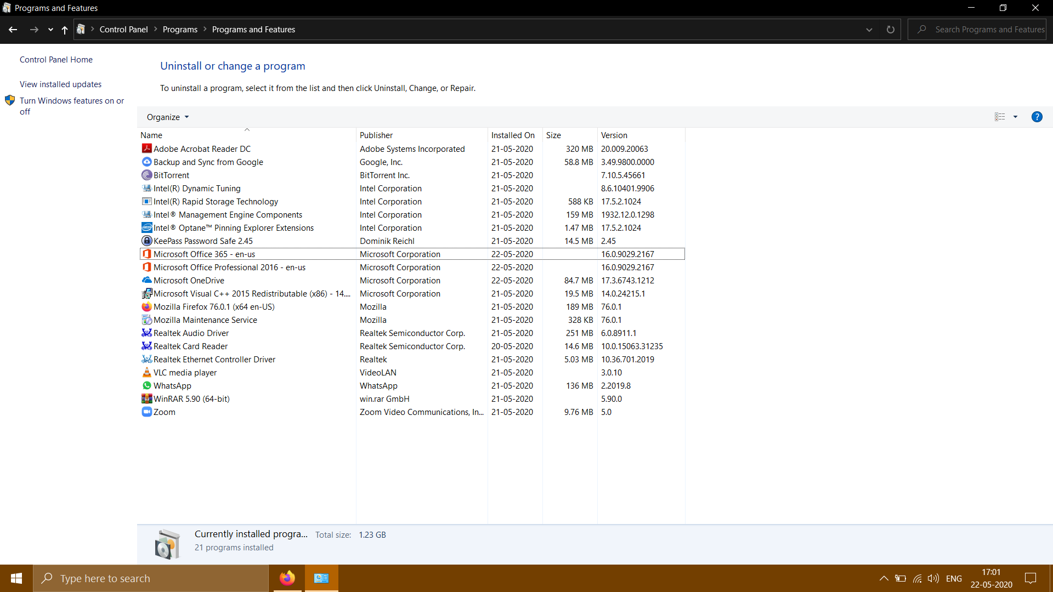This screenshot has height=592, width=1053.
Task: Select the Realtek Ethernet Controller Driver row
Action: pyautogui.click(x=412, y=359)
